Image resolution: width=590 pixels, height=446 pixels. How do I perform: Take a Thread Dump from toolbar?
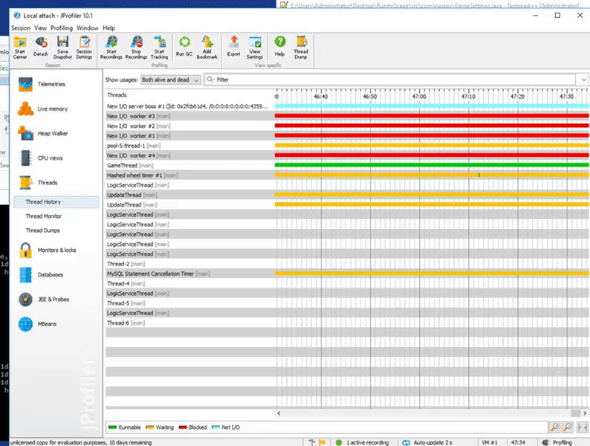301,48
